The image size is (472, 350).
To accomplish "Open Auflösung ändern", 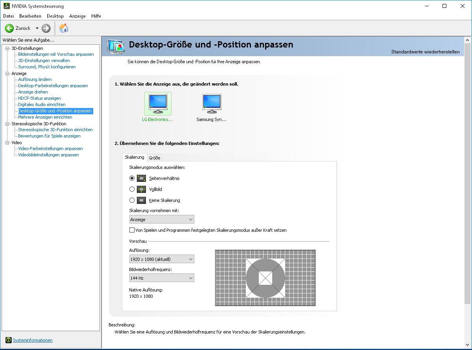I will tap(35, 79).
